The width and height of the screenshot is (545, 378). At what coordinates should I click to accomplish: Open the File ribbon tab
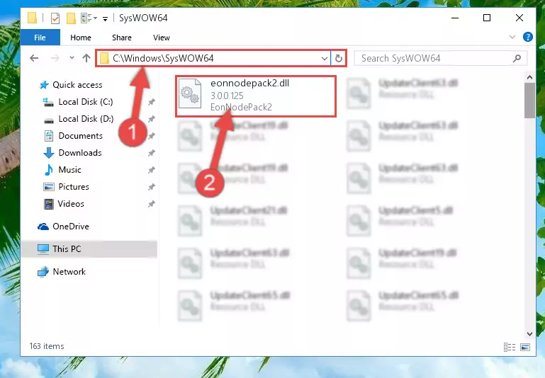click(40, 38)
